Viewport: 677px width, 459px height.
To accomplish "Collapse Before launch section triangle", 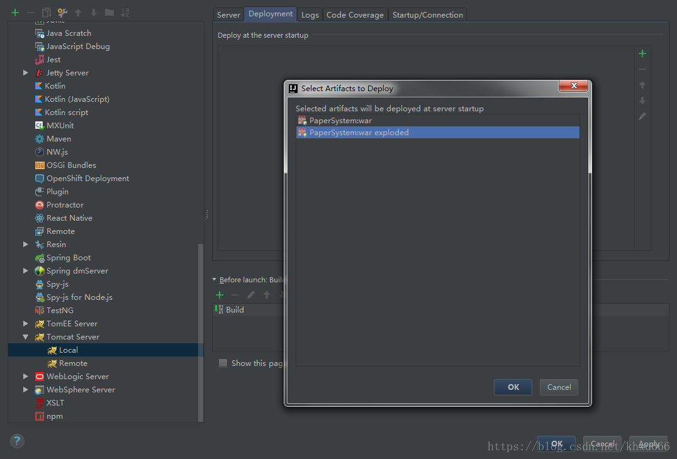I will click(x=214, y=280).
